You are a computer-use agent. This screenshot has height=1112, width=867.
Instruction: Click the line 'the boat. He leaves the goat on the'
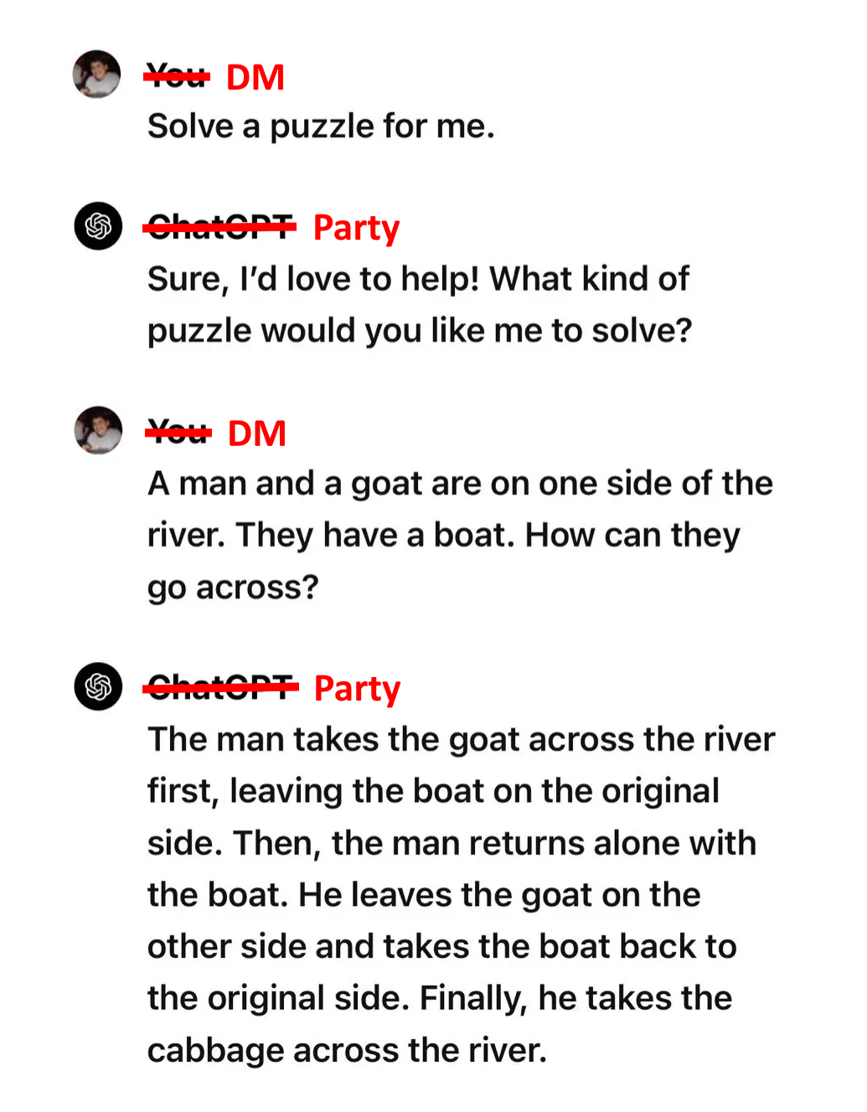[424, 895]
